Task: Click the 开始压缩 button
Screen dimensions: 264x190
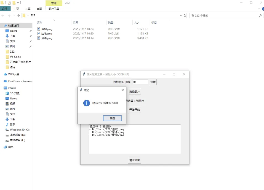Action: 135,110
